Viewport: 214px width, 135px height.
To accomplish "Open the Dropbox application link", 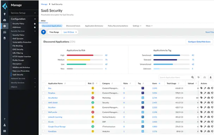I will (52, 93).
